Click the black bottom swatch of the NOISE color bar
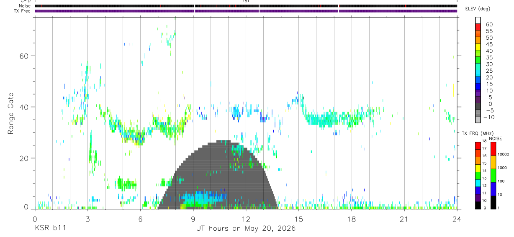The height and width of the screenshot is (237, 514). click(493, 202)
